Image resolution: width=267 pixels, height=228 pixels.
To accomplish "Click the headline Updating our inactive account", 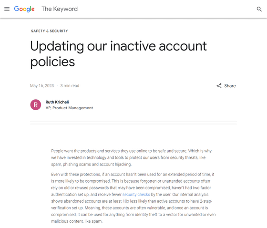I will pyautogui.click(x=118, y=46).
